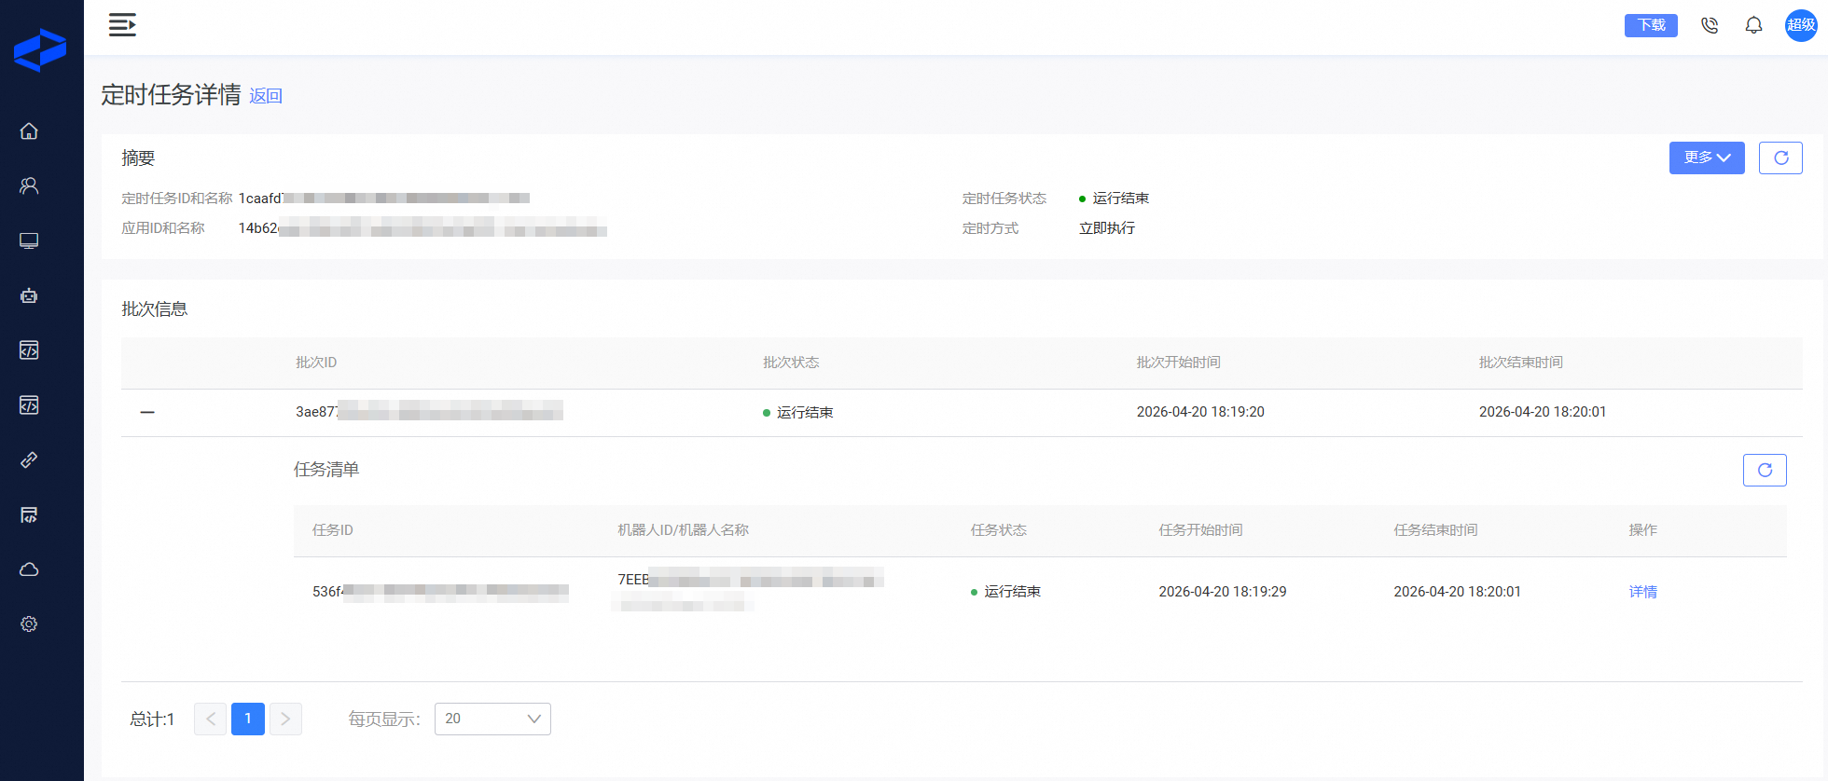1828x781 pixels.
Task: Click the 批次结束时间 column header
Action: pos(1521,363)
